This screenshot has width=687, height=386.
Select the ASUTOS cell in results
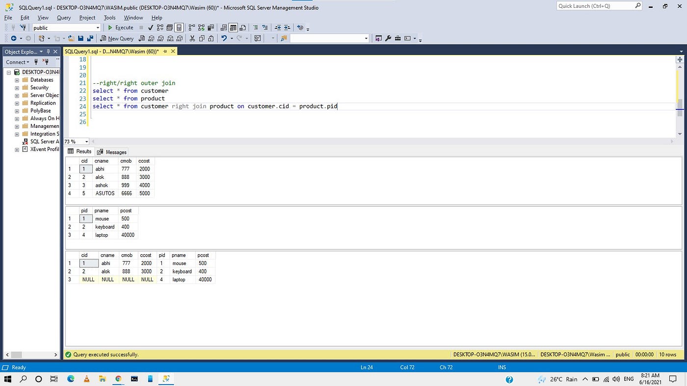coord(105,193)
